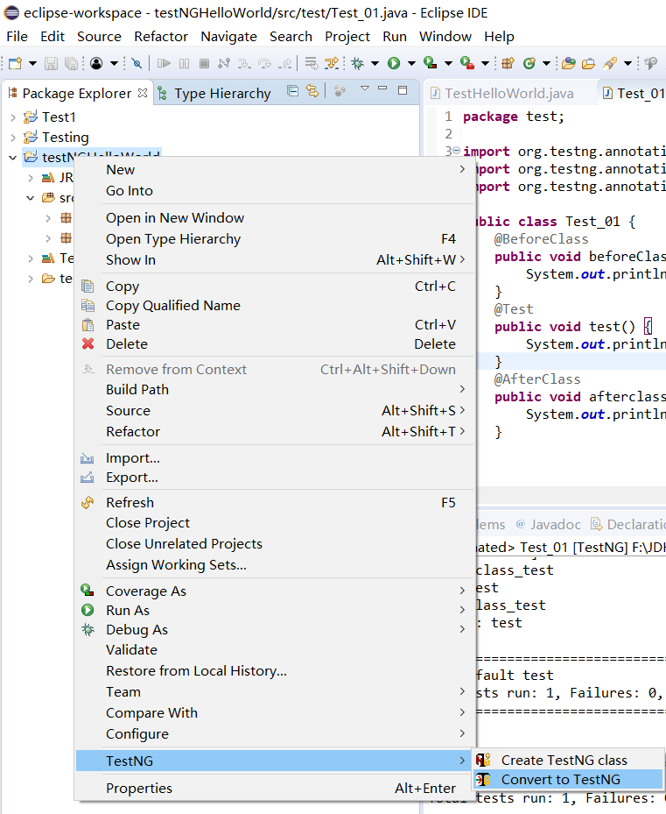Viewport: 666px width, 814px height.
Task: Choose Close Project in the context menu
Action: click(275, 523)
